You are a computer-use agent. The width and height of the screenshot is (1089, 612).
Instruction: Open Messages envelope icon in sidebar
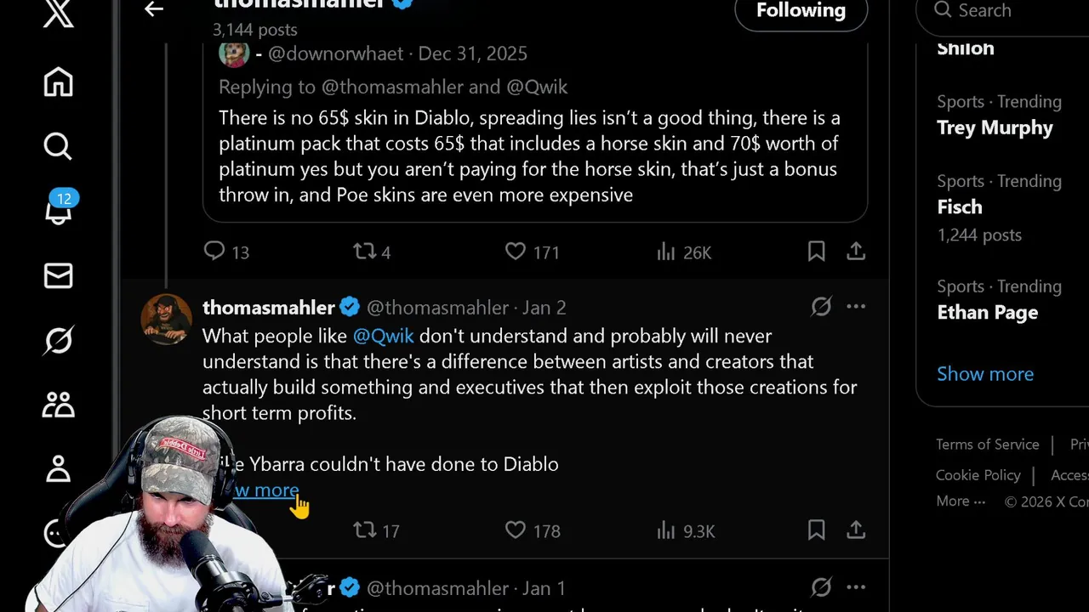click(x=58, y=275)
